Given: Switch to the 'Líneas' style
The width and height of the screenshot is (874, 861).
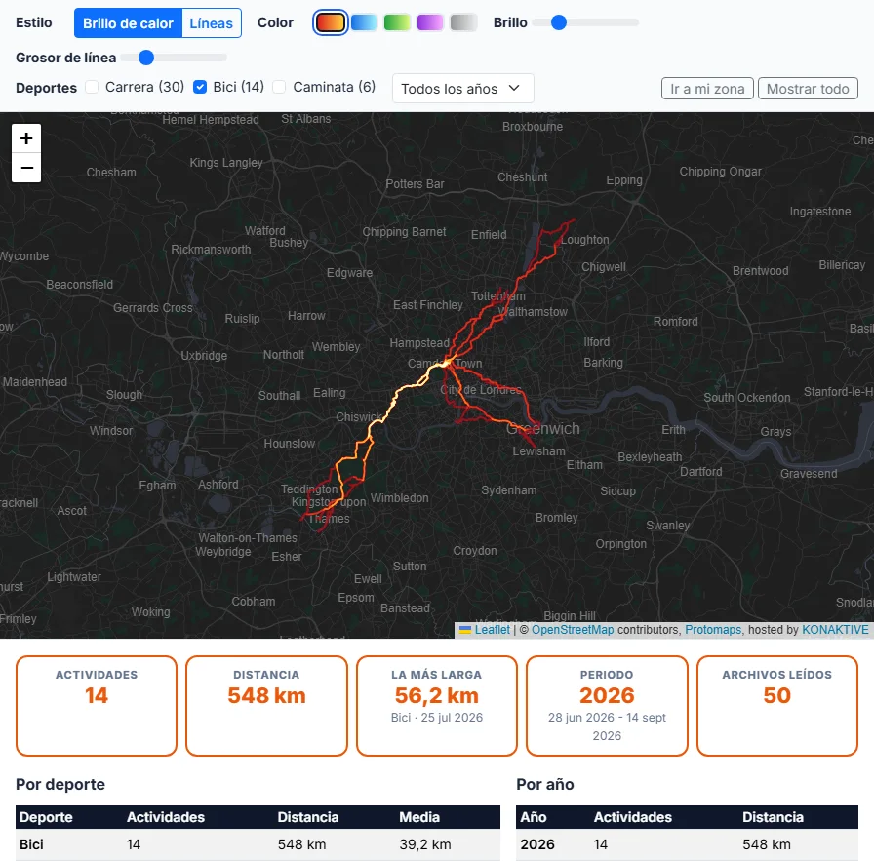Looking at the screenshot, I should click(x=212, y=22).
